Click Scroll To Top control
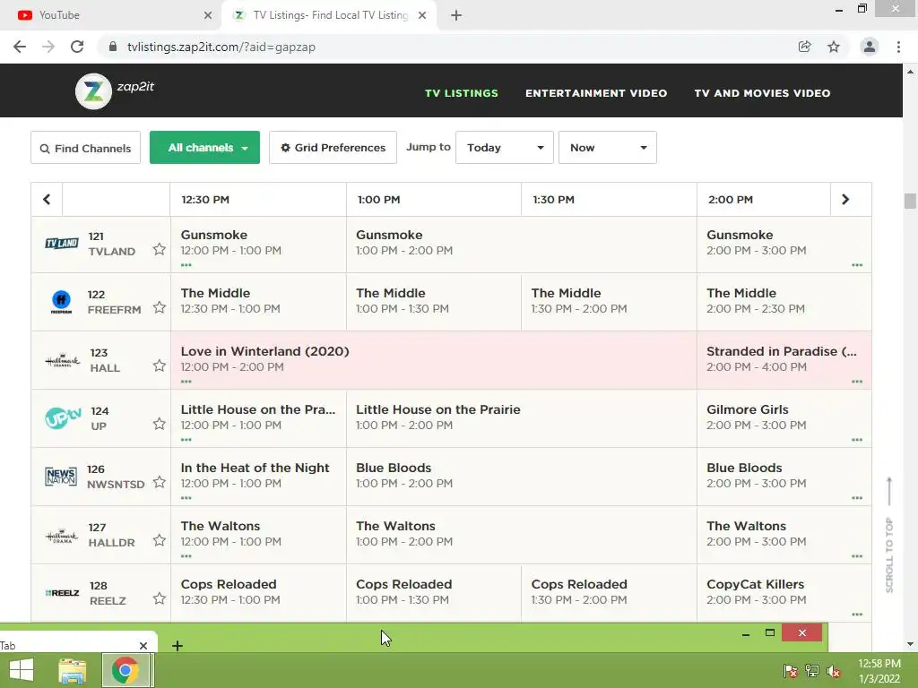This screenshot has height=688, width=918. (889, 536)
